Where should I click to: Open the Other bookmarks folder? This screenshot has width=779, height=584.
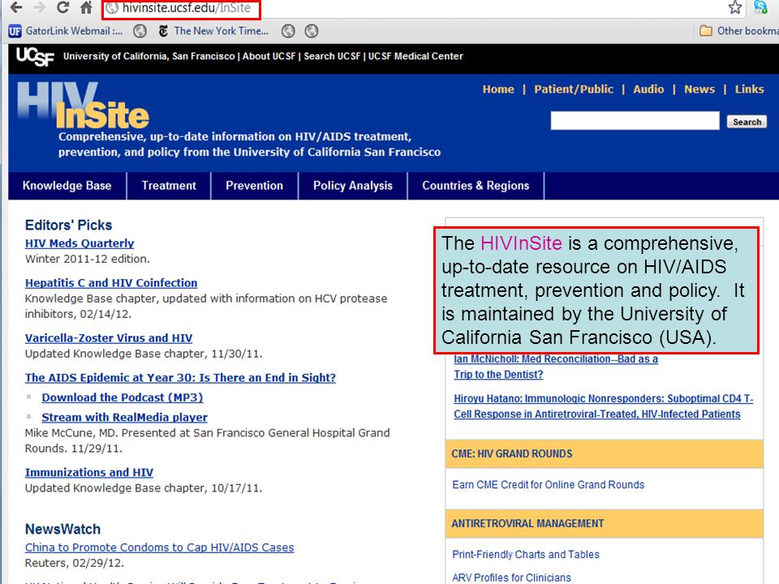(738, 31)
